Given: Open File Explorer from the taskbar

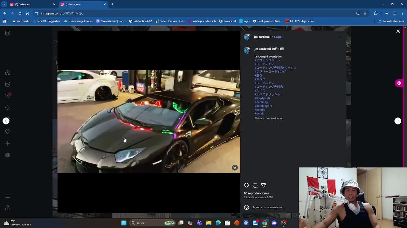Looking at the screenshot, I should tap(209, 223).
